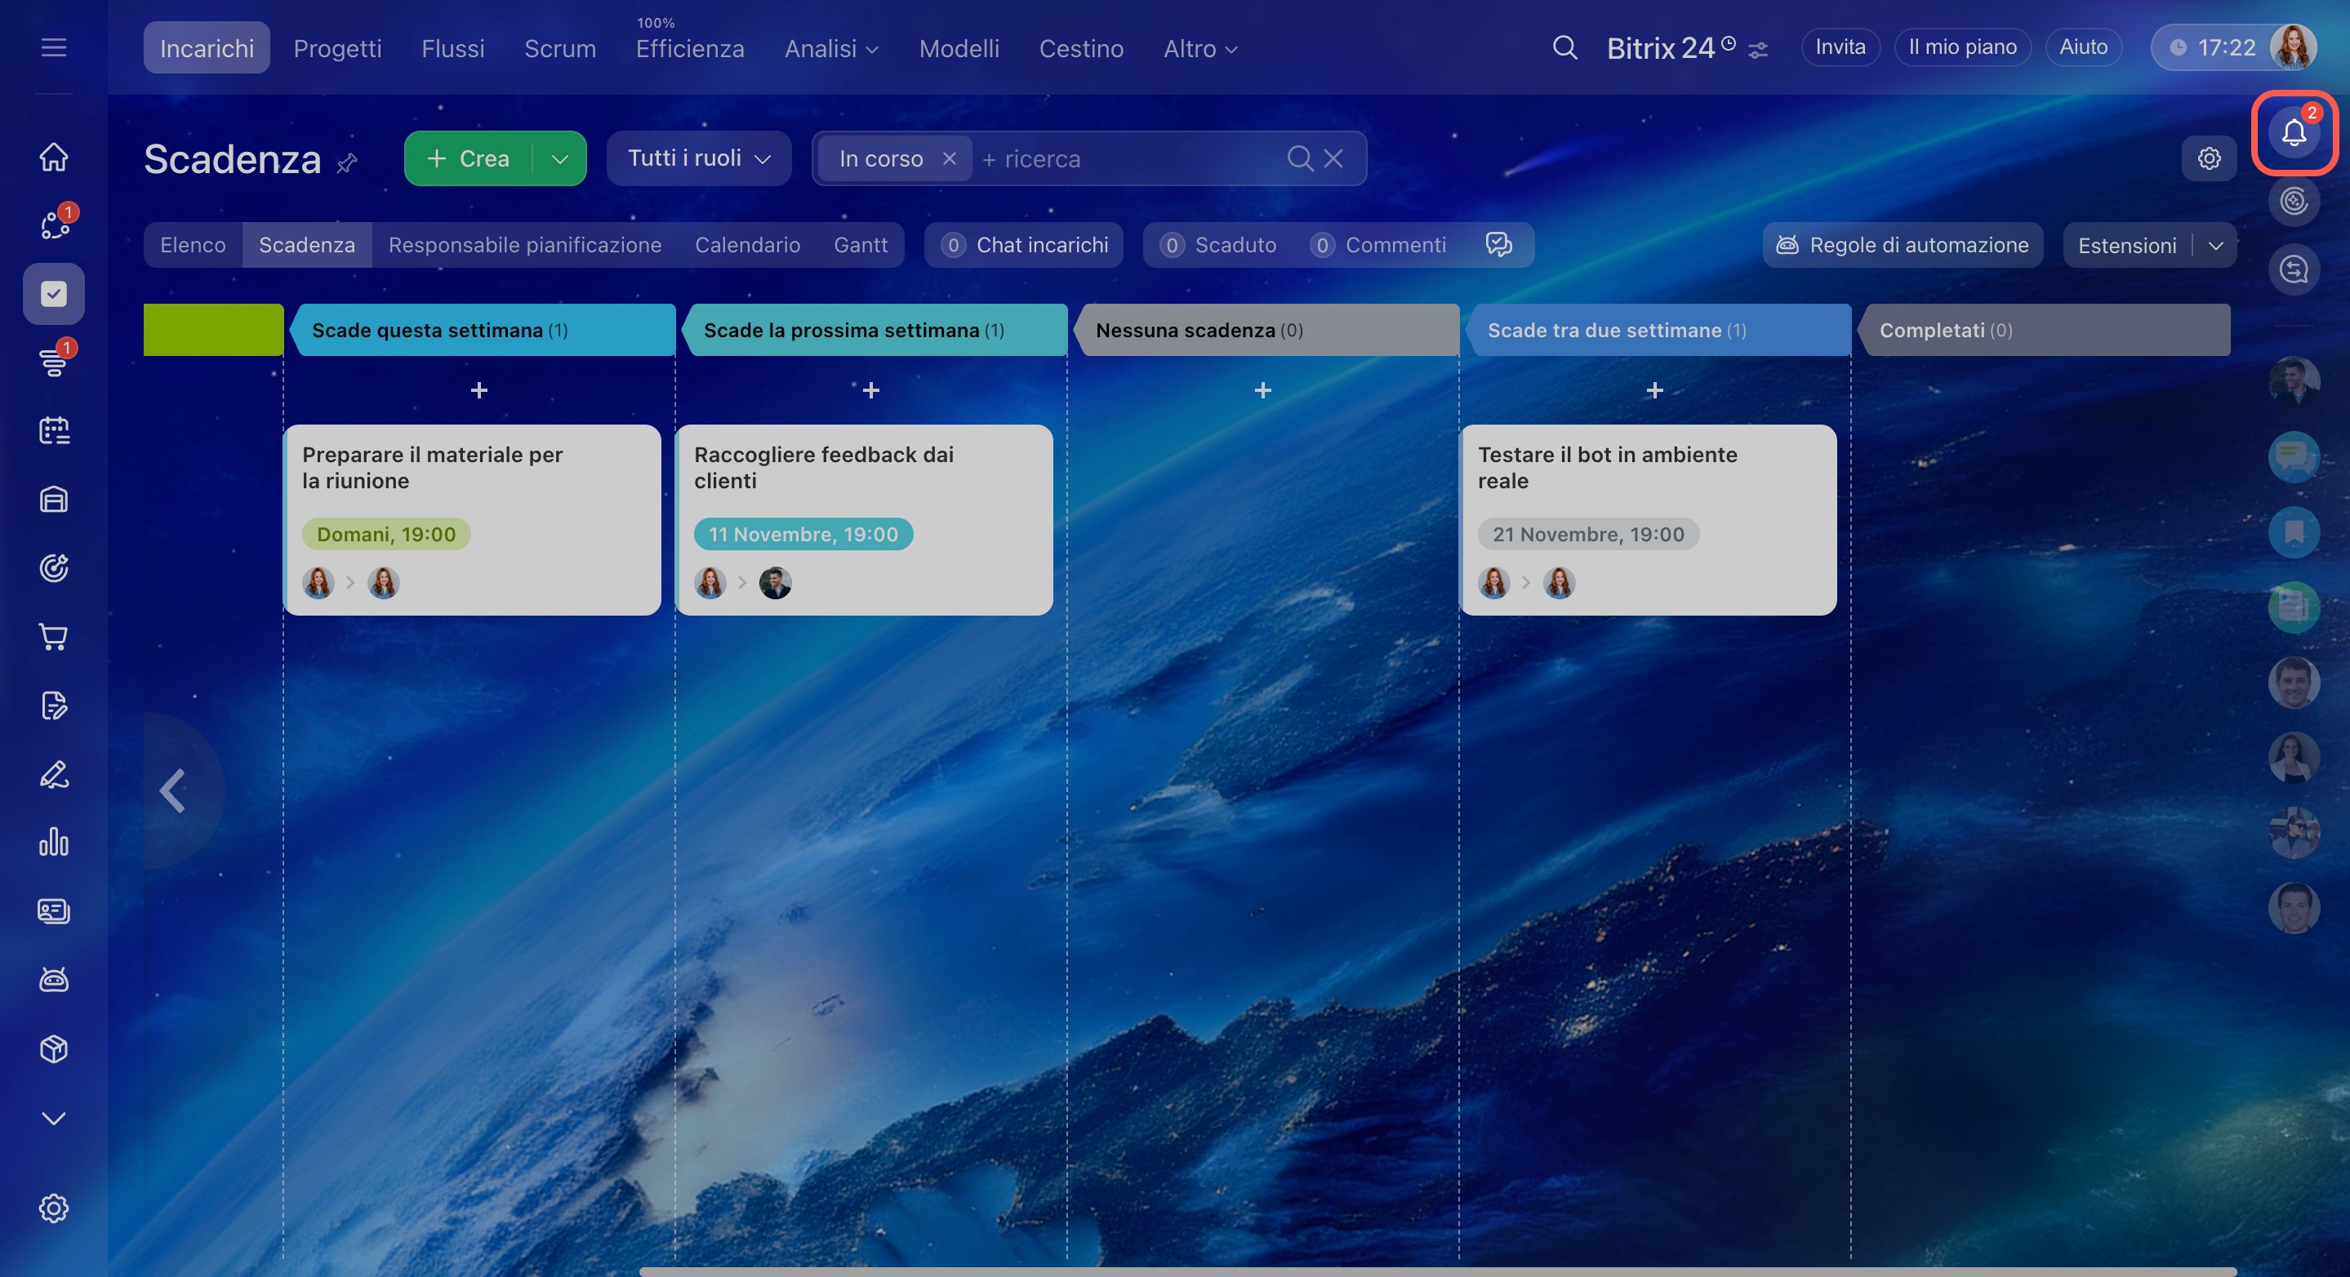This screenshot has height=1277, width=2350.
Task: Open the board settings gear icon
Action: [2208, 158]
